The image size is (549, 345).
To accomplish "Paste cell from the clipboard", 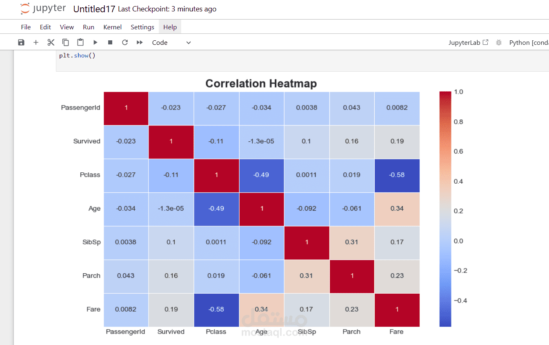I will 80,42.
